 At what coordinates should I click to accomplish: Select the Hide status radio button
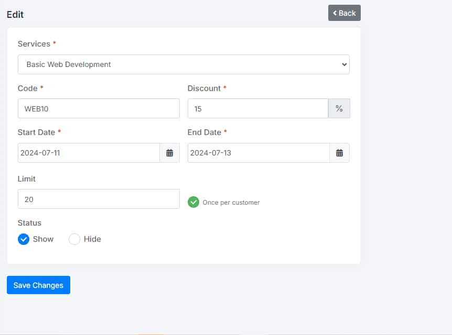click(74, 239)
